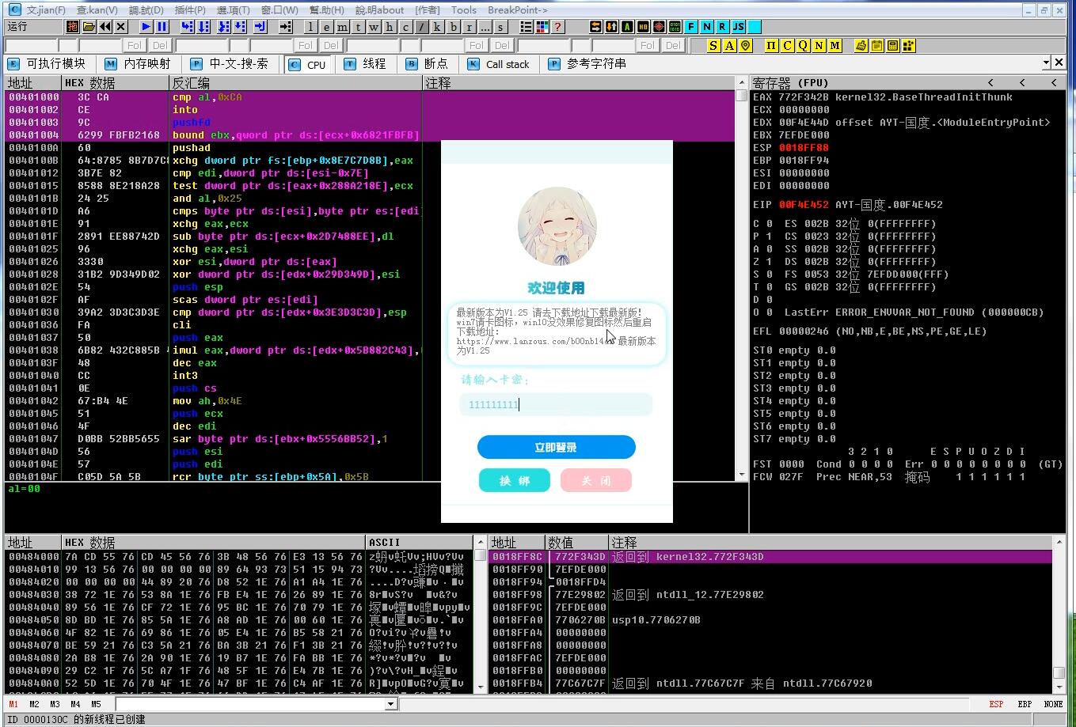Expand the command bar dropdown arrow

pos(391,704)
